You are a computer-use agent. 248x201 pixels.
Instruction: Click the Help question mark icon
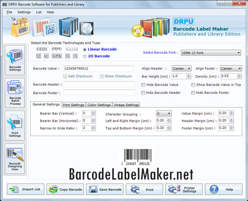coord(214,189)
